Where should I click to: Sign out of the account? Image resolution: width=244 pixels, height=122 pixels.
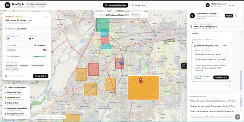[x=231, y=5]
